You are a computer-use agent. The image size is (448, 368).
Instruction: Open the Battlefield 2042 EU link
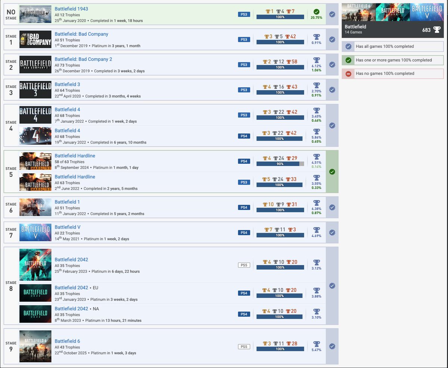pyautogui.click(x=71, y=287)
